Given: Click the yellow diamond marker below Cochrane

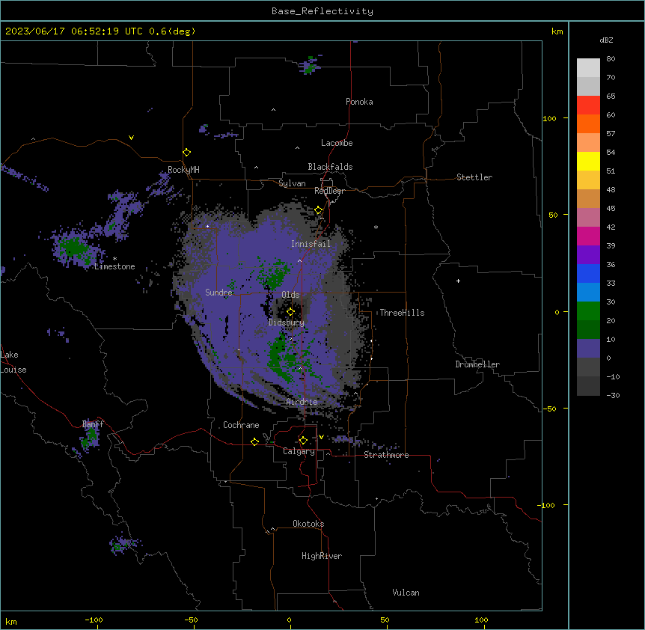Looking at the screenshot, I should 254,441.
